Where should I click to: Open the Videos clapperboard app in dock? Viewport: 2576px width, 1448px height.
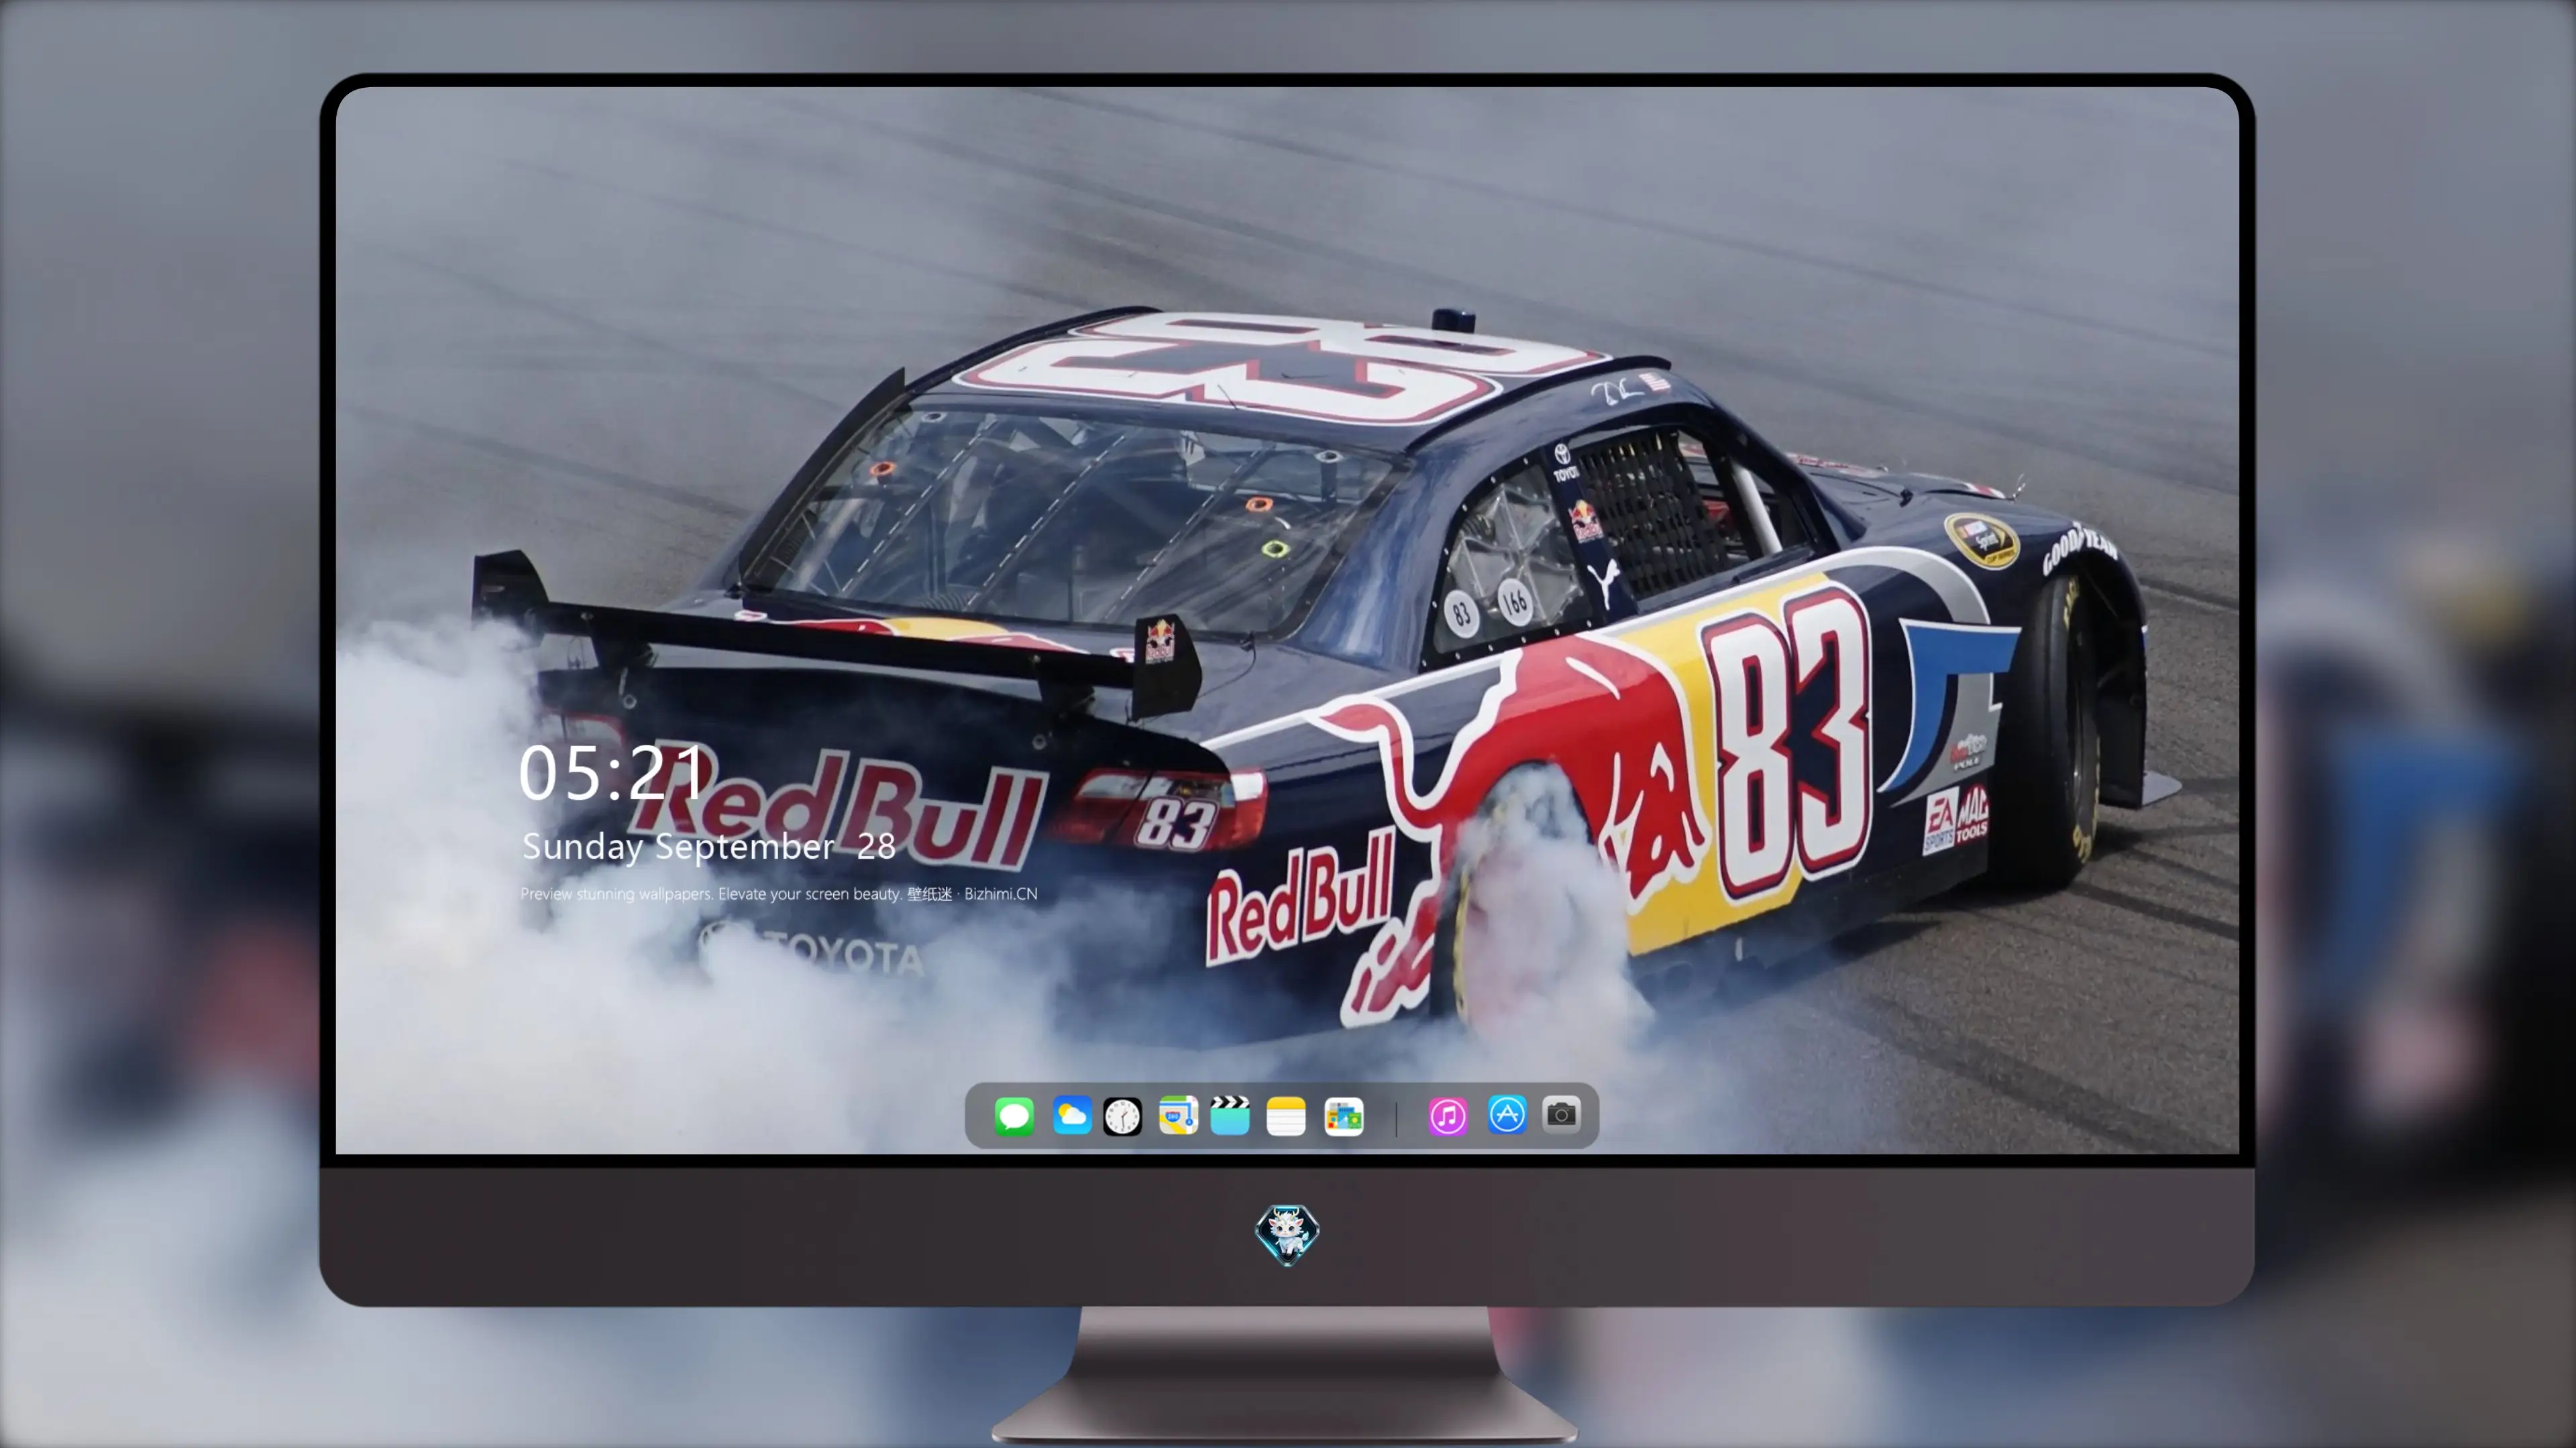1230,1115
